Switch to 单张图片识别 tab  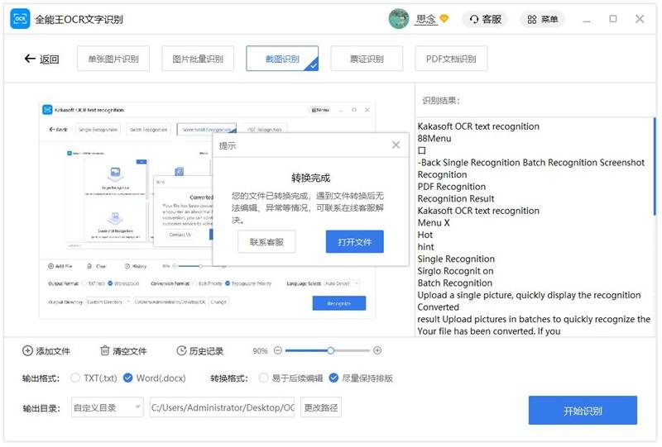[113, 59]
